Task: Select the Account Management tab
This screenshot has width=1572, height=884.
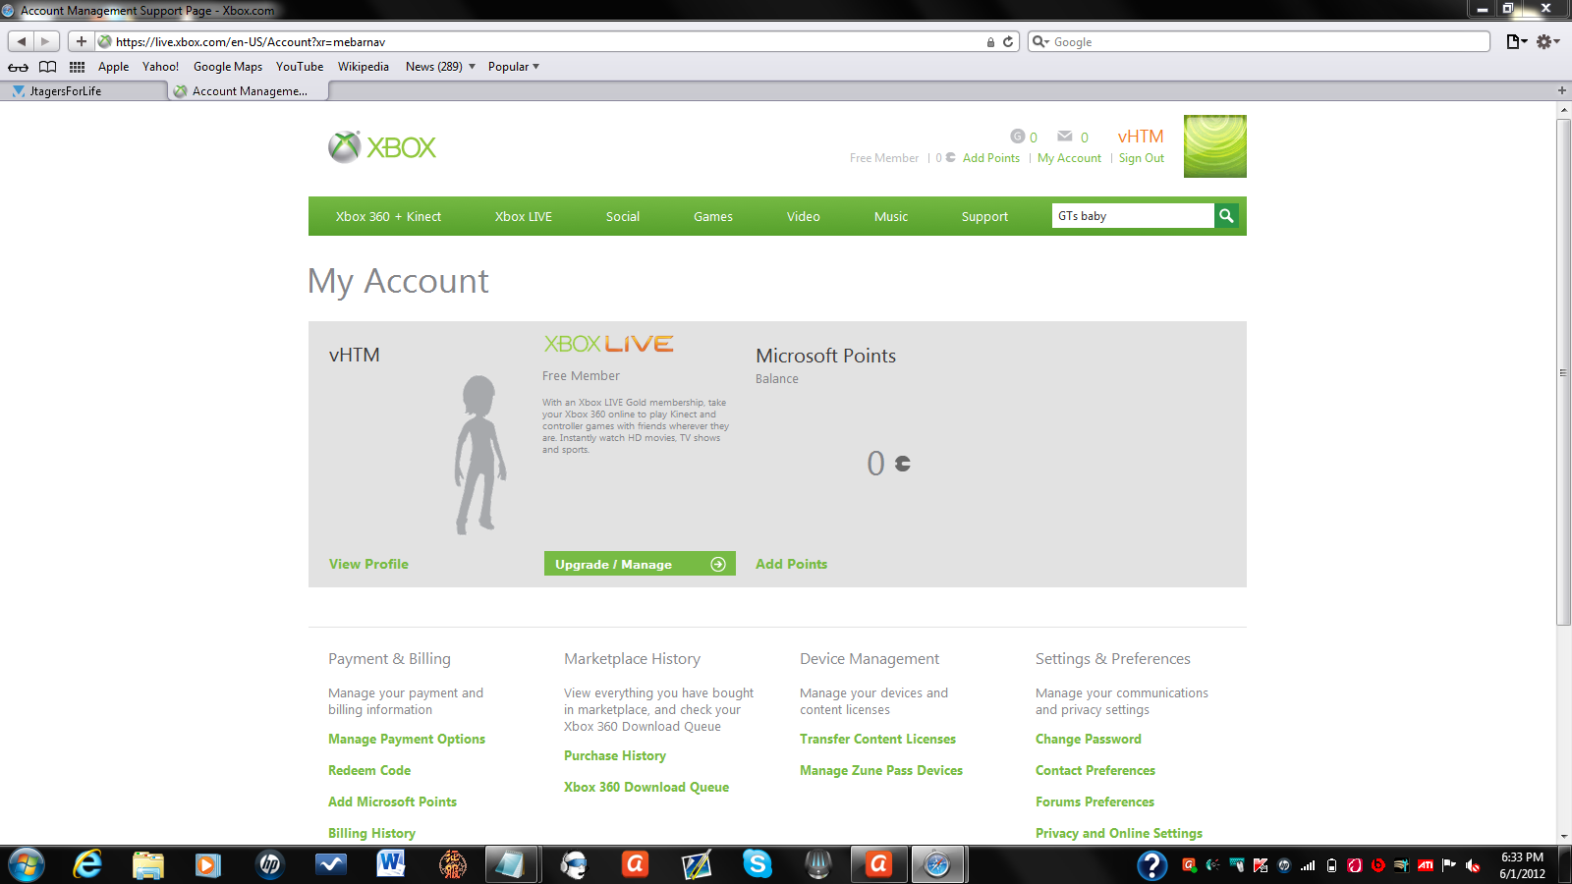Action: pos(248,90)
